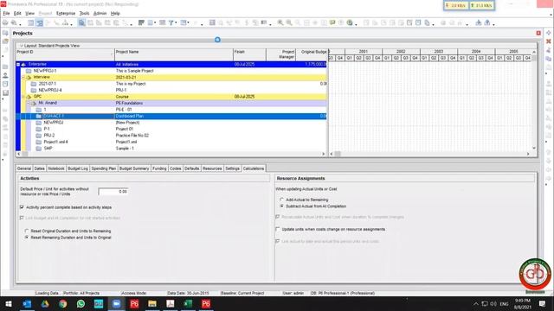Open File Explorer from the taskbar
This screenshot has height=311, width=554.
pyautogui.click(x=152, y=303)
